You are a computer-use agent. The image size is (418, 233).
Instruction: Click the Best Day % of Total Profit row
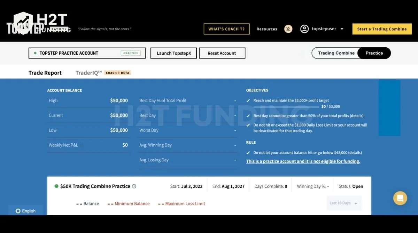188,101
